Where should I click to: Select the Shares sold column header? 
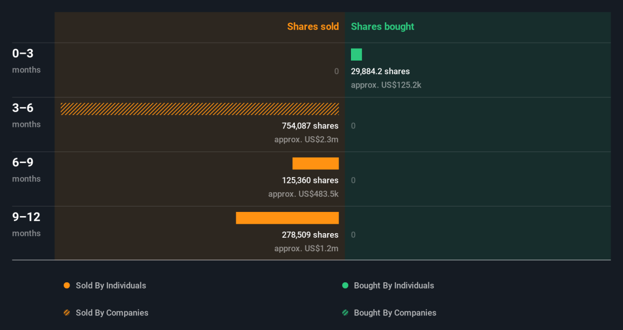[313, 26]
